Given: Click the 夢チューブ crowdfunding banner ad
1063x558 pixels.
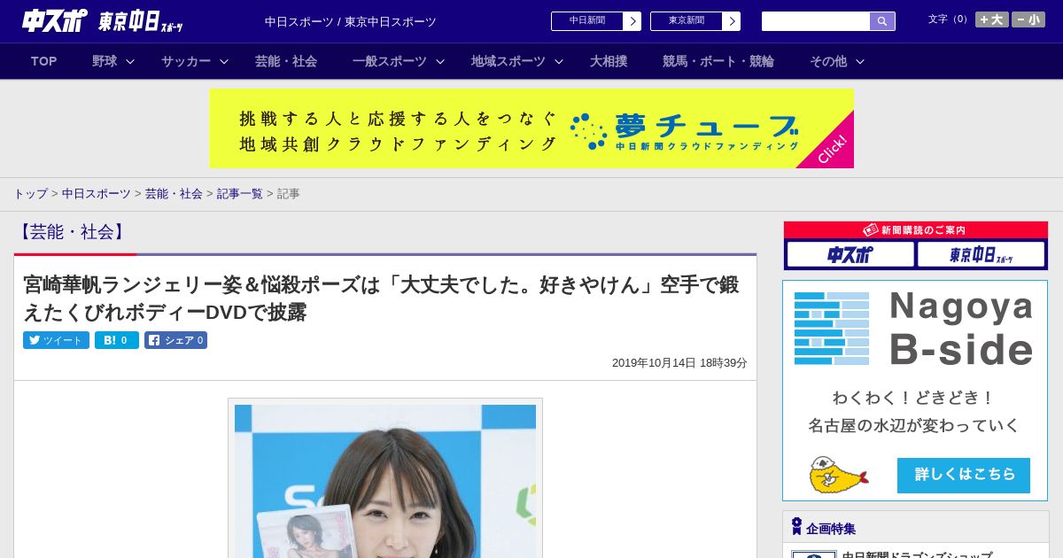Looking at the screenshot, I should click(531, 128).
